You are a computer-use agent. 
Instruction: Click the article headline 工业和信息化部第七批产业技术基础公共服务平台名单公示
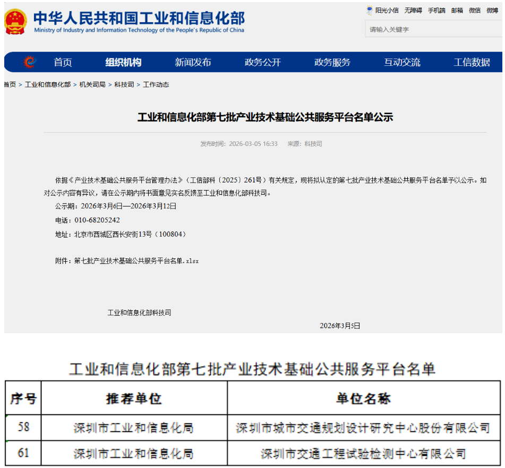click(x=266, y=117)
